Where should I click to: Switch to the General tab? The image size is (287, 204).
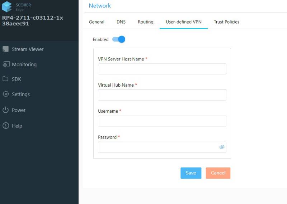(97, 22)
